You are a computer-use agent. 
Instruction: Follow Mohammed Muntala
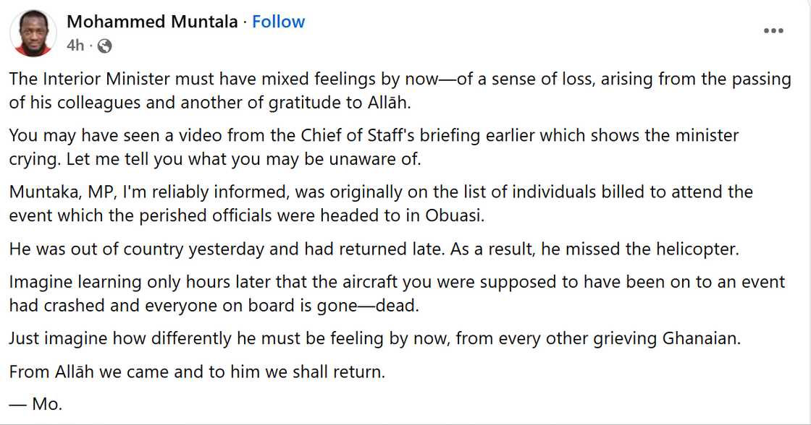point(278,22)
